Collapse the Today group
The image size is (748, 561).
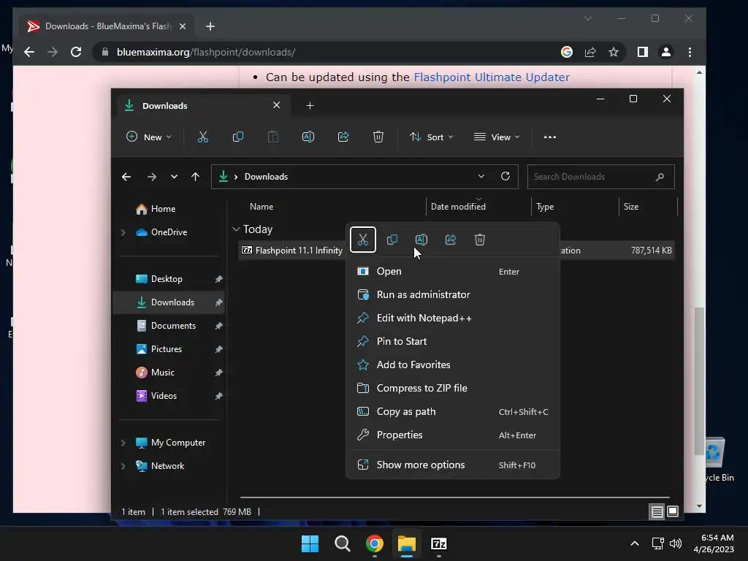click(x=236, y=229)
